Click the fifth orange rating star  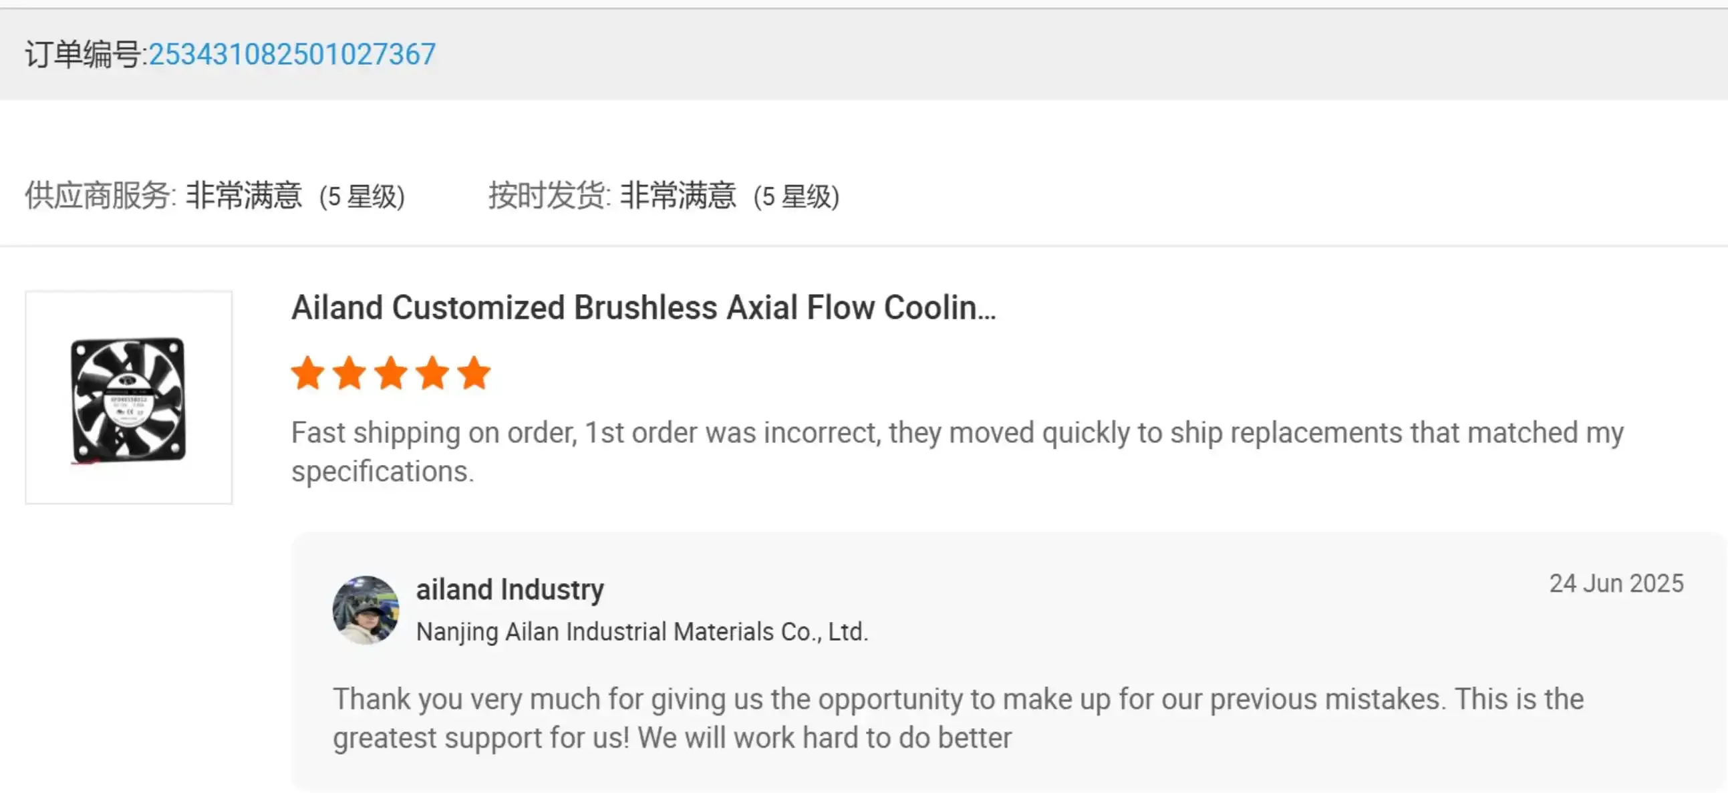474,373
